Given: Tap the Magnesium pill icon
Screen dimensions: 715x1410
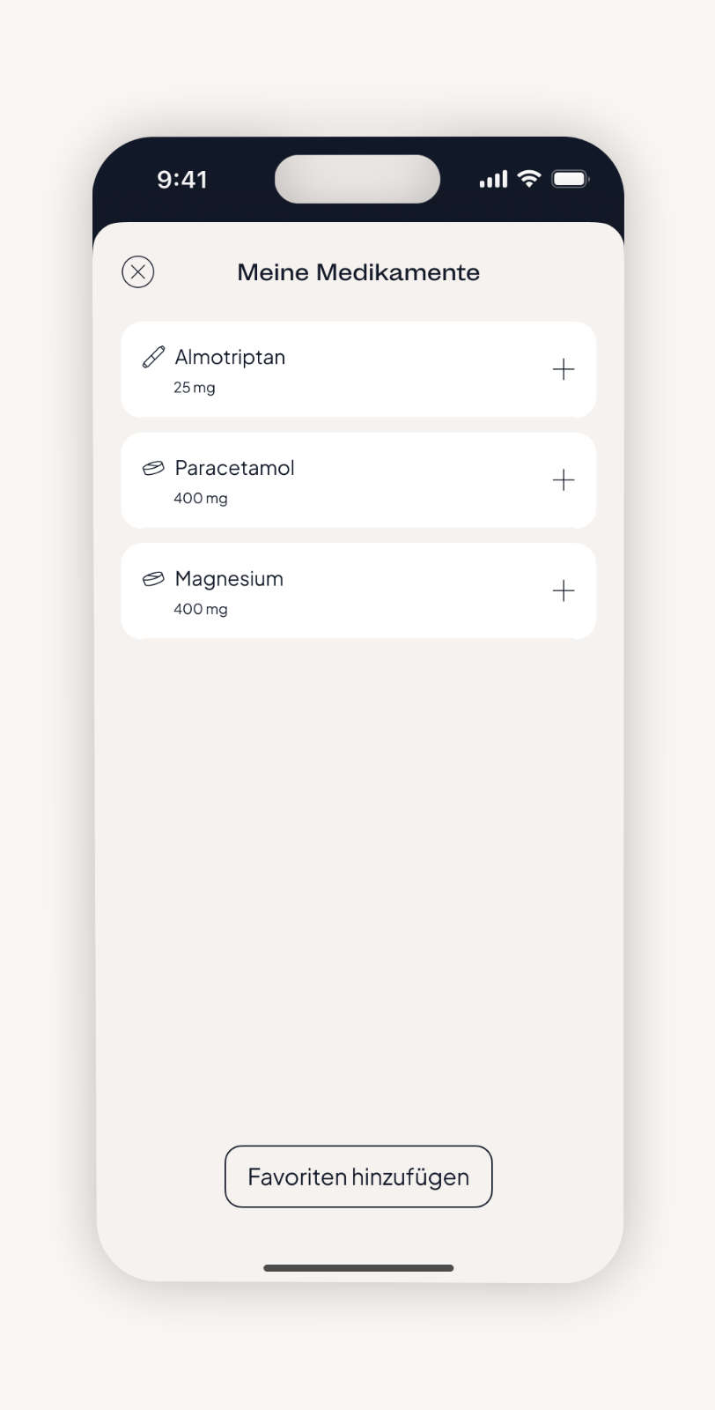Looking at the screenshot, I should click(153, 579).
